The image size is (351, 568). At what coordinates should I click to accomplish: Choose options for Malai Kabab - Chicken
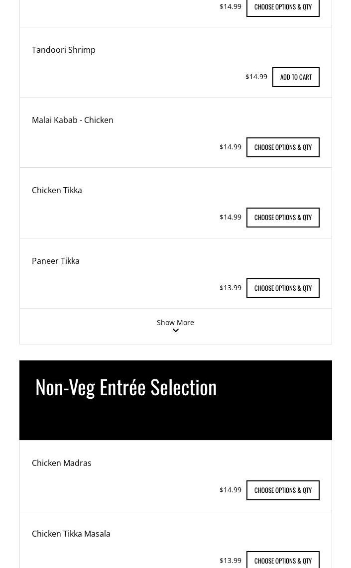click(x=283, y=147)
